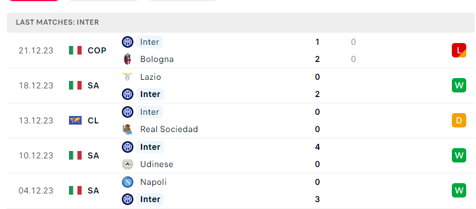Click the Bologna club crest icon
The height and width of the screenshot is (209, 476).
pos(128,59)
